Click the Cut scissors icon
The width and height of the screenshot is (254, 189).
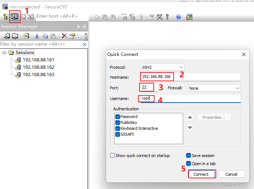[37, 36]
